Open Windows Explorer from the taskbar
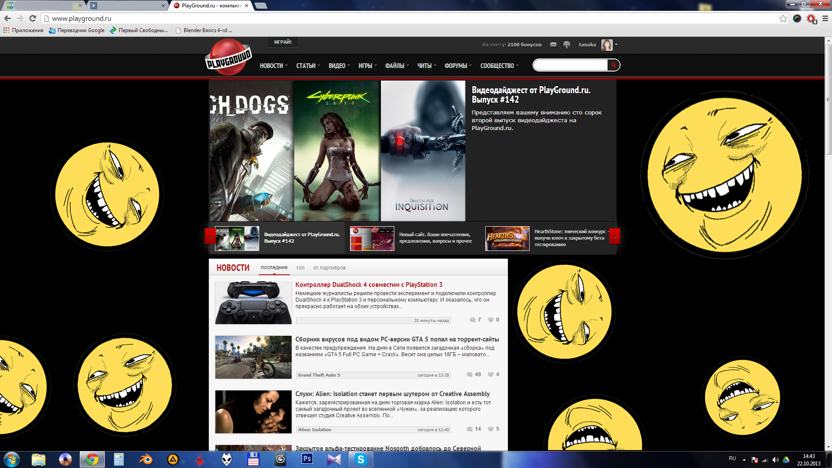 click(39, 459)
